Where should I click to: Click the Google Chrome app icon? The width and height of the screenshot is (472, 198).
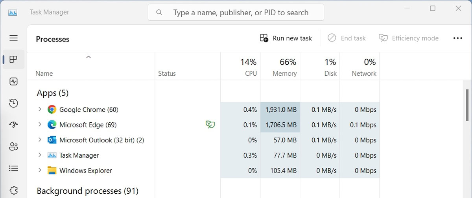click(x=52, y=110)
